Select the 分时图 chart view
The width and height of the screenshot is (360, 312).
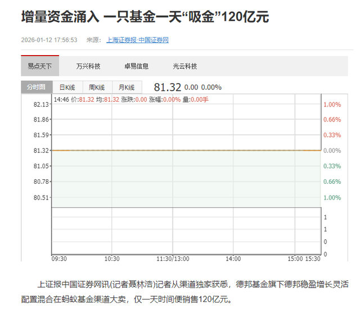click(37, 87)
